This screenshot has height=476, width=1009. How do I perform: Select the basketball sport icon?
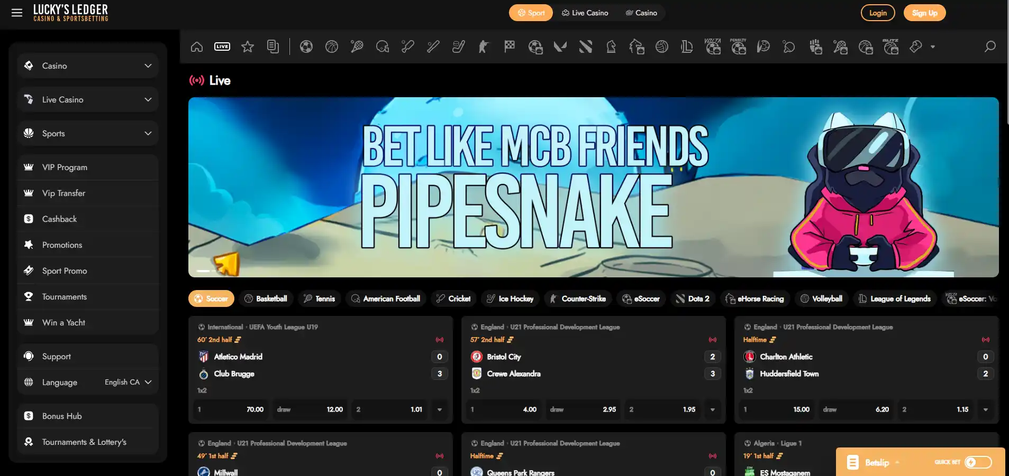pyautogui.click(x=332, y=46)
